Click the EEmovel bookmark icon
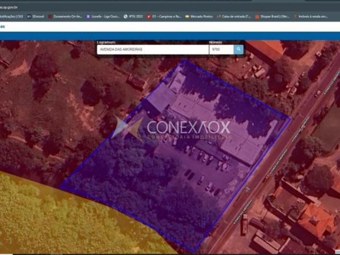 (x=29, y=16)
